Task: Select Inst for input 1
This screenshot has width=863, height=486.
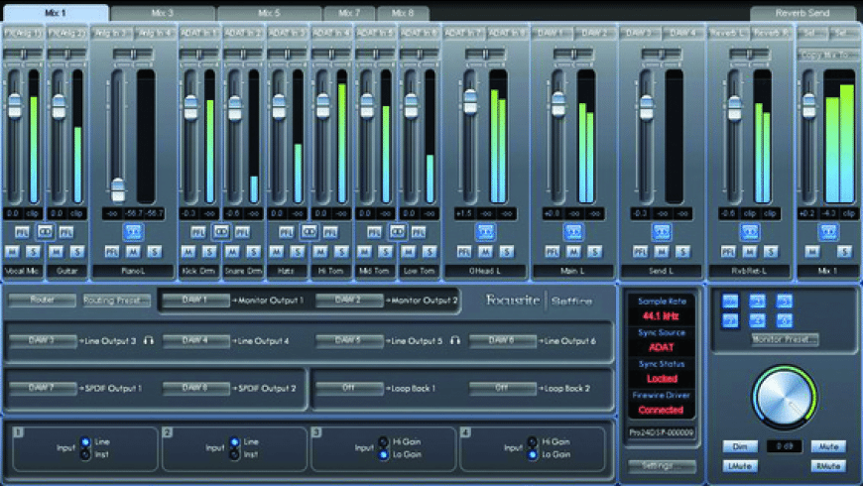Action: (x=85, y=455)
